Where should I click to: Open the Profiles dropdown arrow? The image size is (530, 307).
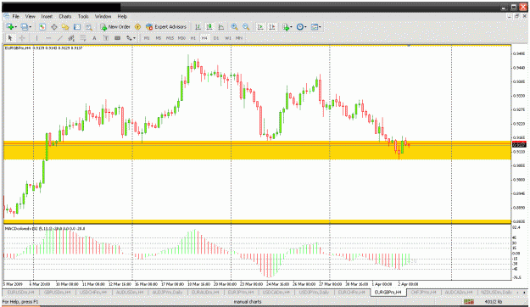click(x=31, y=27)
